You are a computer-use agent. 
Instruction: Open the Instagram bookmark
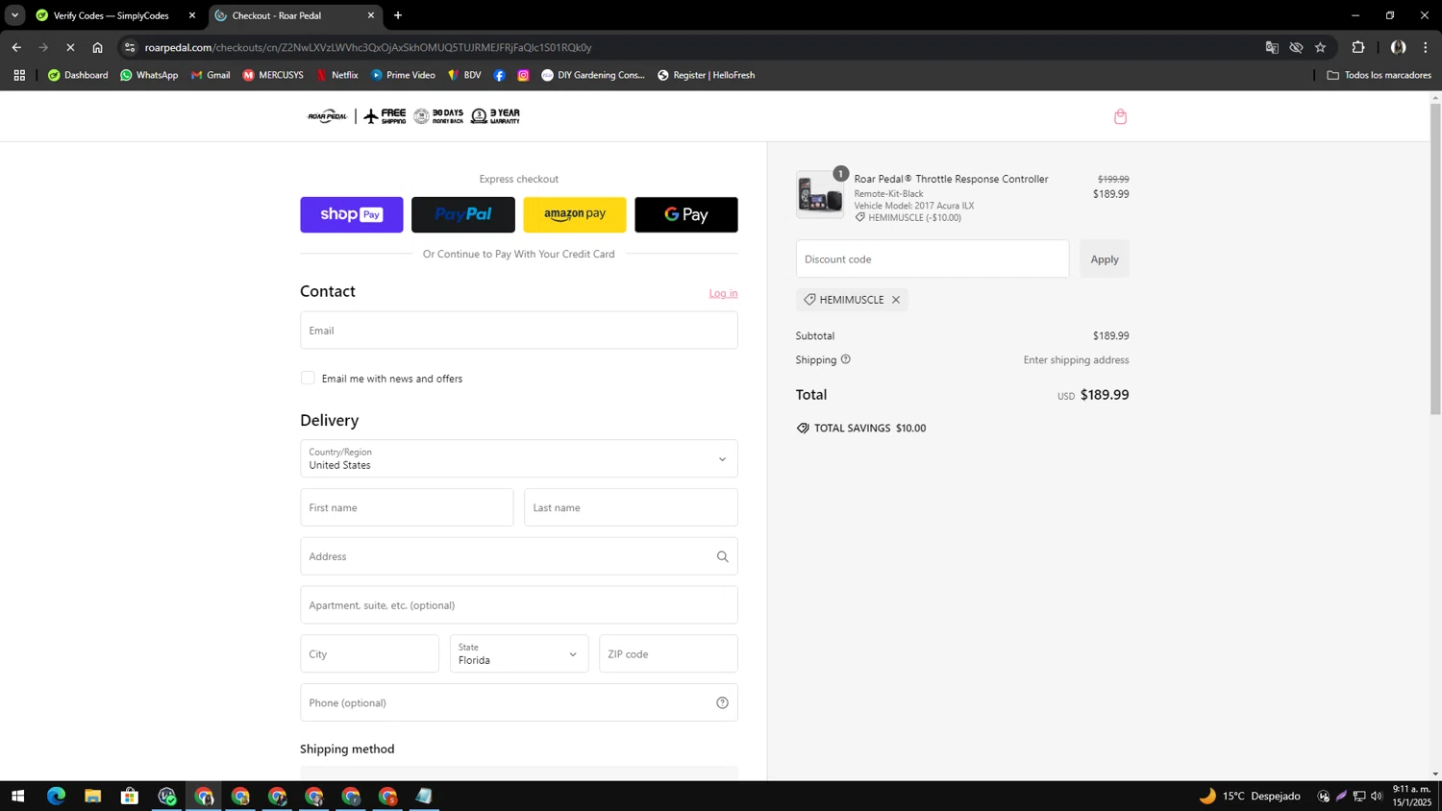523,75
